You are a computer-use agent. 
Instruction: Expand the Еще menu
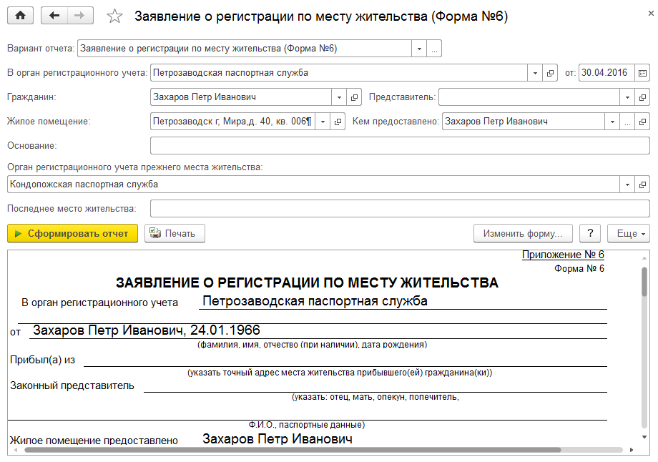coord(628,233)
